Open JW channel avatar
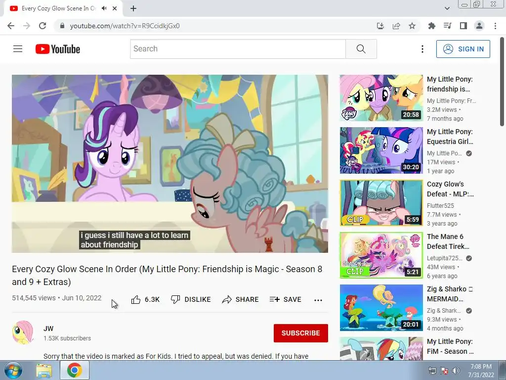The height and width of the screenshot is (380, 506). [23, 333]
